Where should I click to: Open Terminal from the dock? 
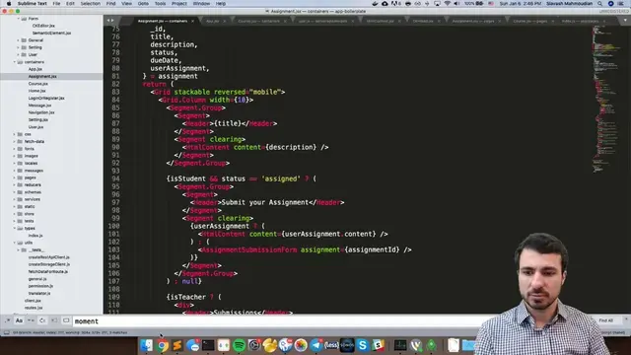[x=208, y=345]
